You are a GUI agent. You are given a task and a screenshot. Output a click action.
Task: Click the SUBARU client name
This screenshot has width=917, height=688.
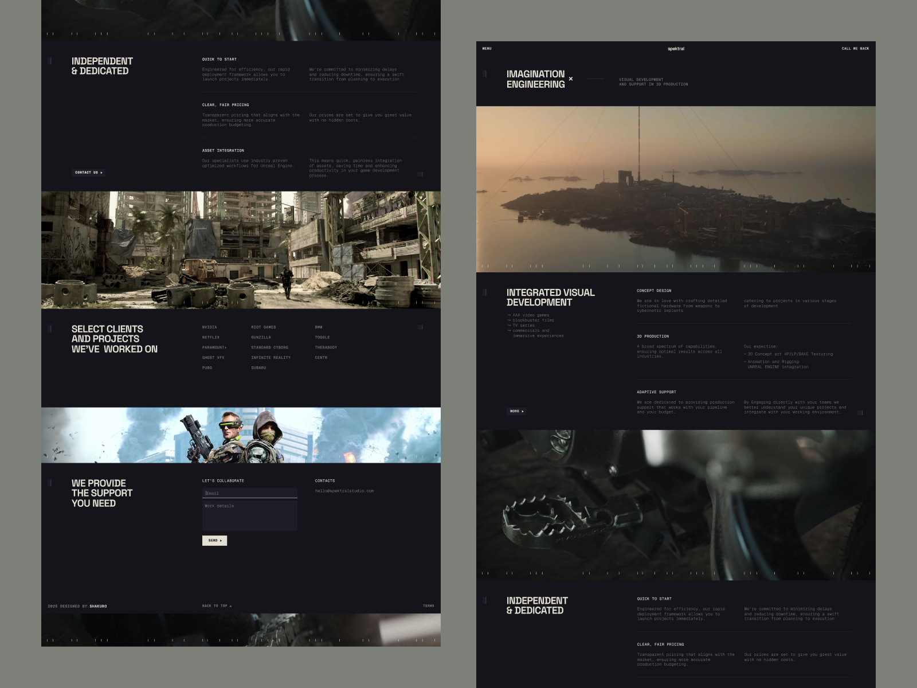coord(258,368)
